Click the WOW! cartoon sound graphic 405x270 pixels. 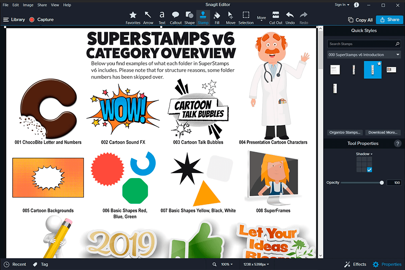[x=123, y=110]
